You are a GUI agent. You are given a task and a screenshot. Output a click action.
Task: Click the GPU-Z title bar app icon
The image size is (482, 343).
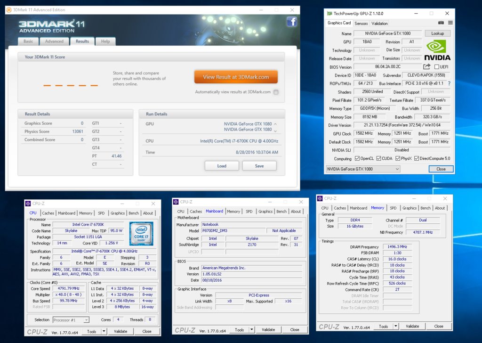tap(329, 13)
